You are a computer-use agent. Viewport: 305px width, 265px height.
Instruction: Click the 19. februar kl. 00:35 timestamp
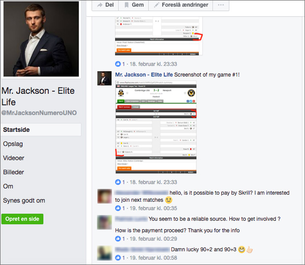coord(153,208)
